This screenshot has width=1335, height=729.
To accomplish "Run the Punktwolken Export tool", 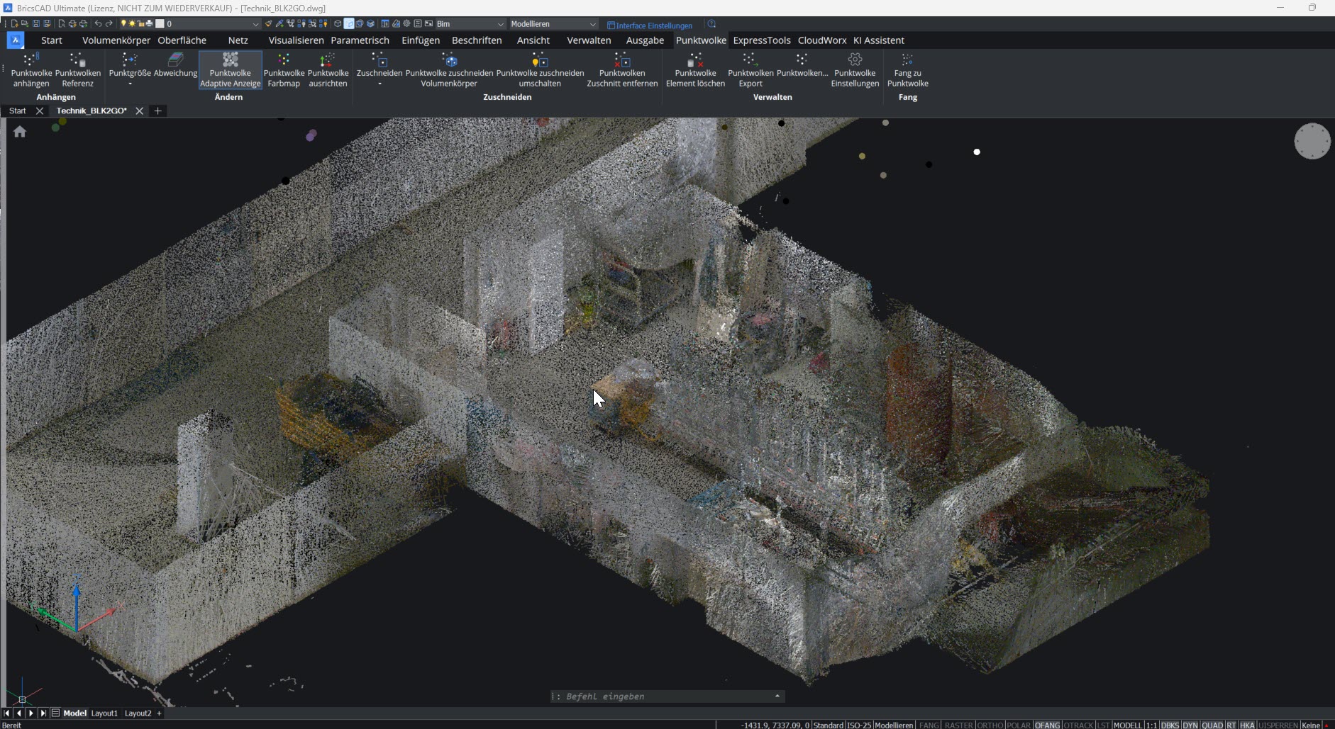I will (x=750, y=70).
